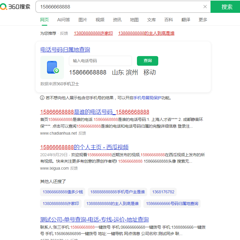Click 反馈 next to 为您推荐

pos(64,33)
